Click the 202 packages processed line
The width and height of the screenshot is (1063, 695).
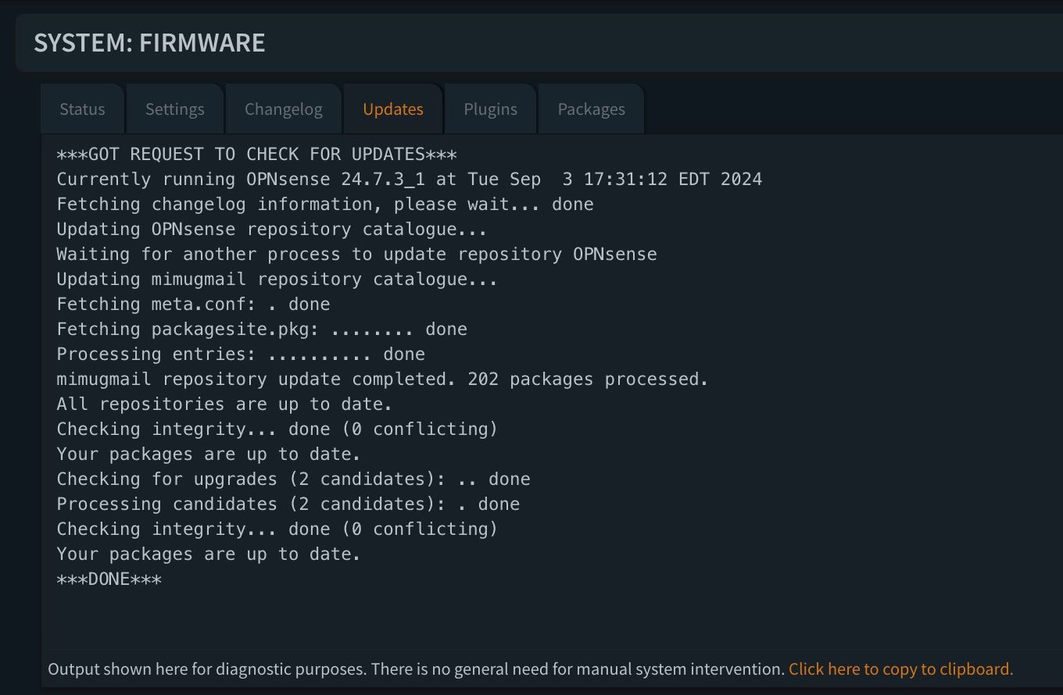[382, 380]
